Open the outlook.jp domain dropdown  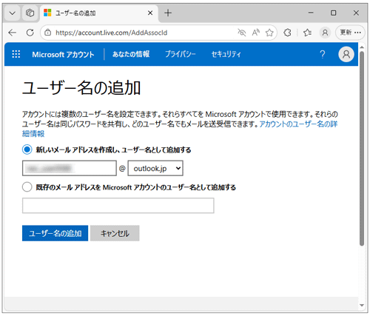155,168
